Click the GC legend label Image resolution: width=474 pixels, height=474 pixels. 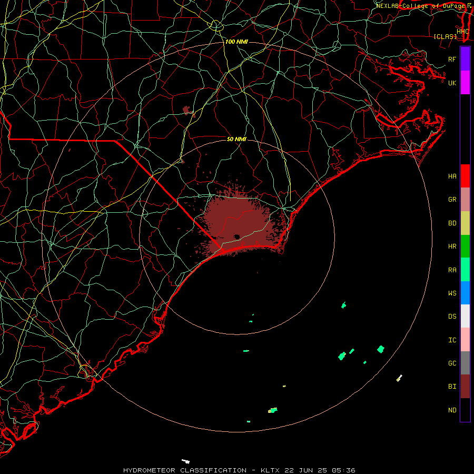tap(452, 363)
